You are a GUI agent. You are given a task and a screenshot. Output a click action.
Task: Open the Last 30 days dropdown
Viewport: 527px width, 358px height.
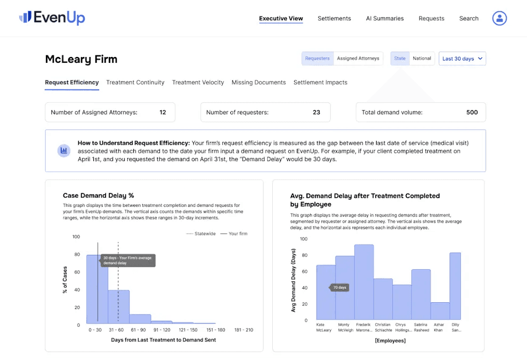[x=462, y=59]
